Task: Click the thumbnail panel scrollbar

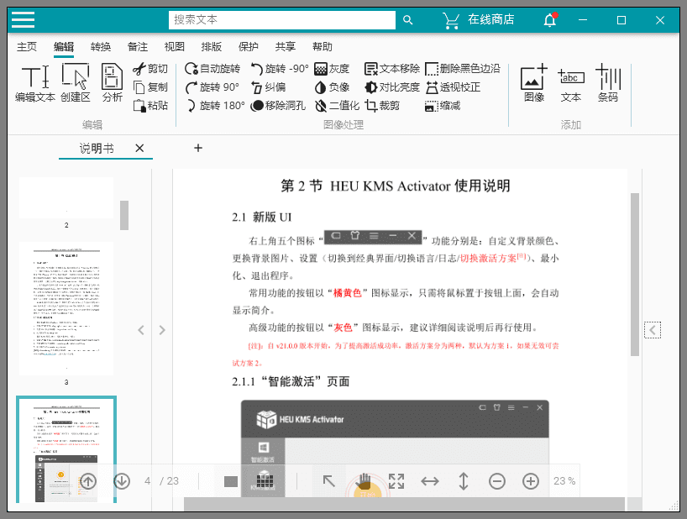Action: [124, 215]
